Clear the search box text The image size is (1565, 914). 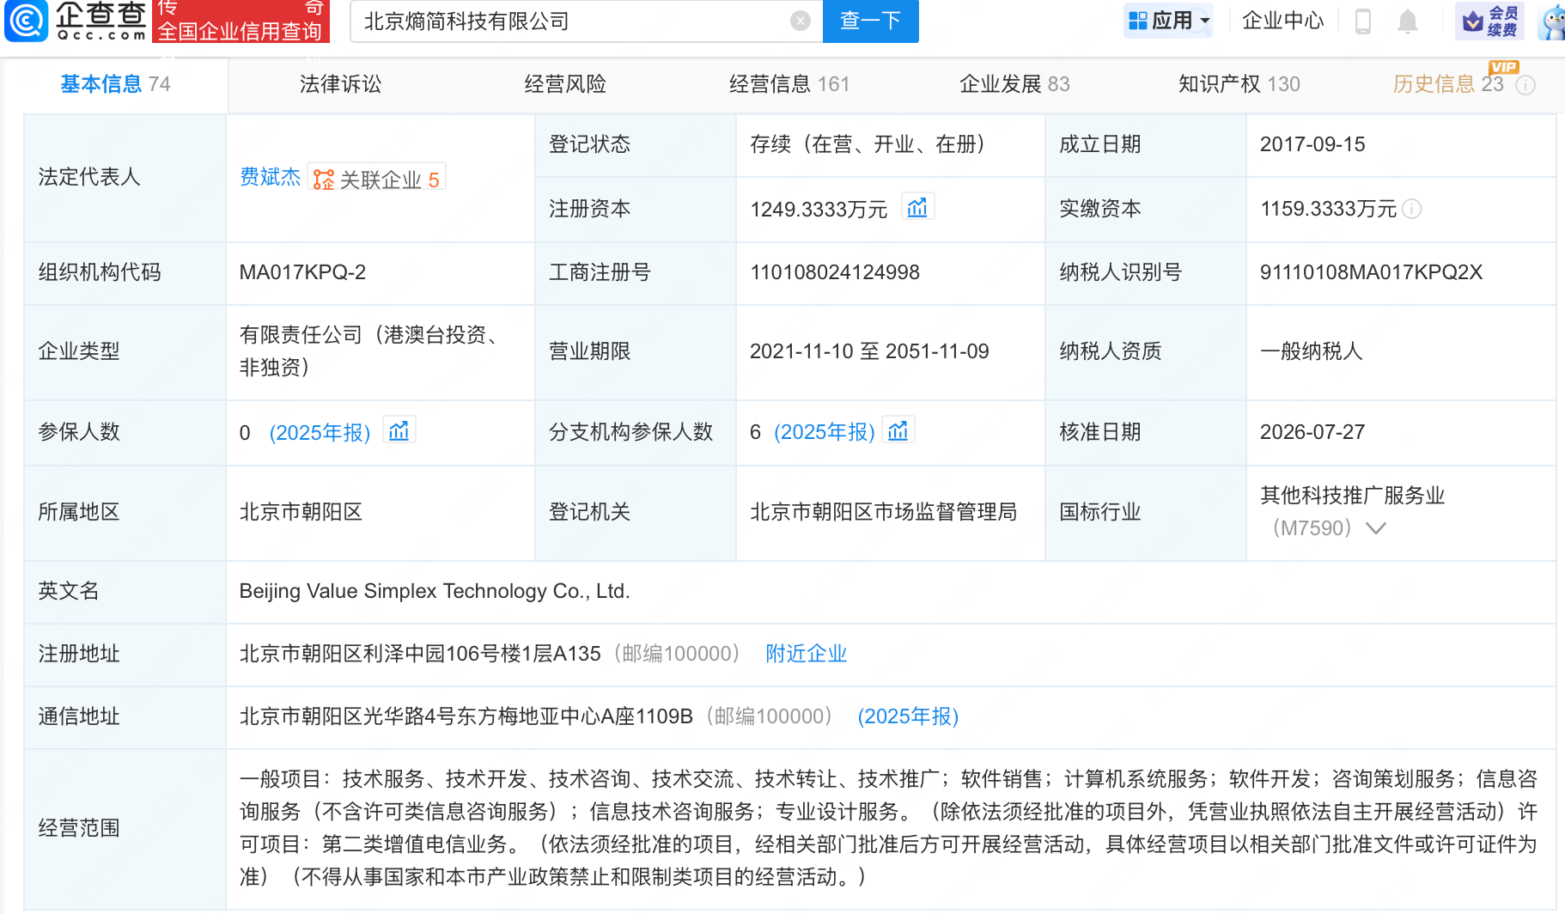point(800,21)
